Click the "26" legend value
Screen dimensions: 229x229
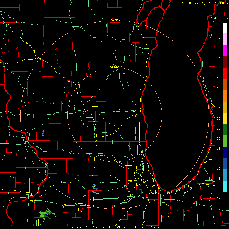[x=219, y=128]
